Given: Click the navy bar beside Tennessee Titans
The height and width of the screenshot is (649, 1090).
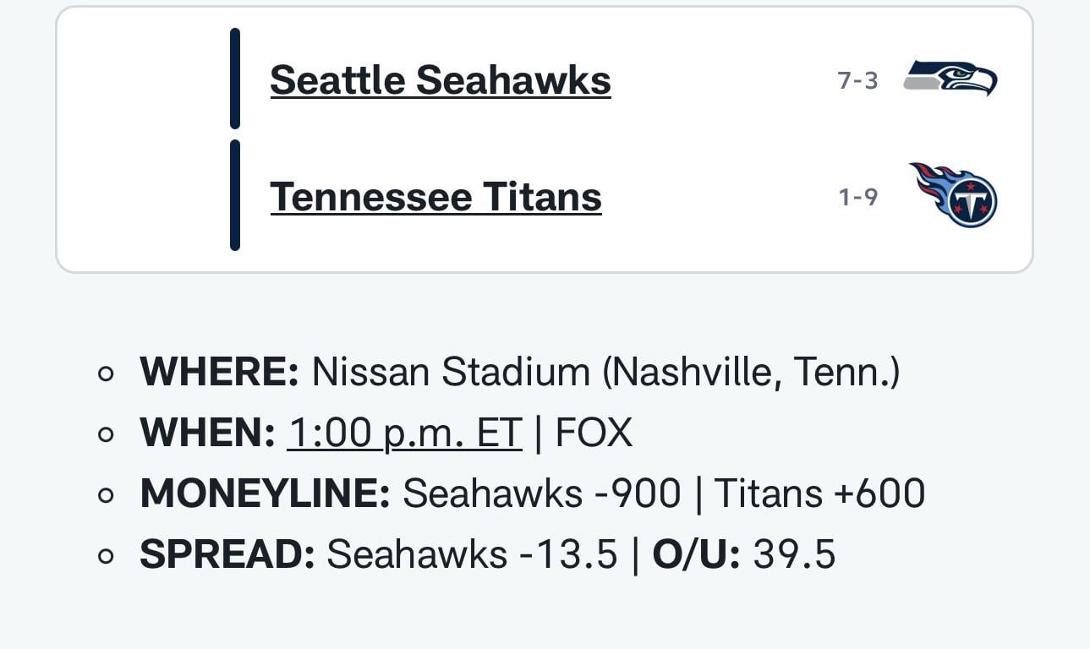Looking at the screenshot, I should (234, 196).
